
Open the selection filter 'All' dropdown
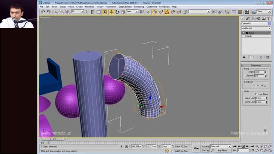coord(77,12)
